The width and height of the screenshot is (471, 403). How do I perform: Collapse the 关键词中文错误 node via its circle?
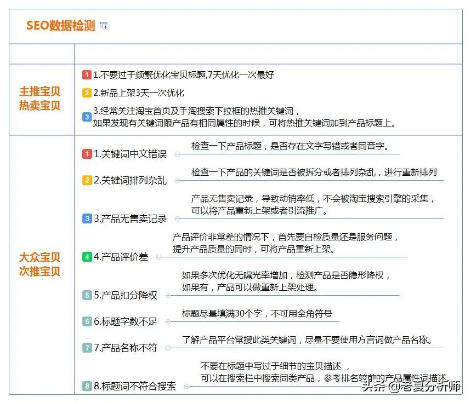pyautogui.click(x=177, y=154)
